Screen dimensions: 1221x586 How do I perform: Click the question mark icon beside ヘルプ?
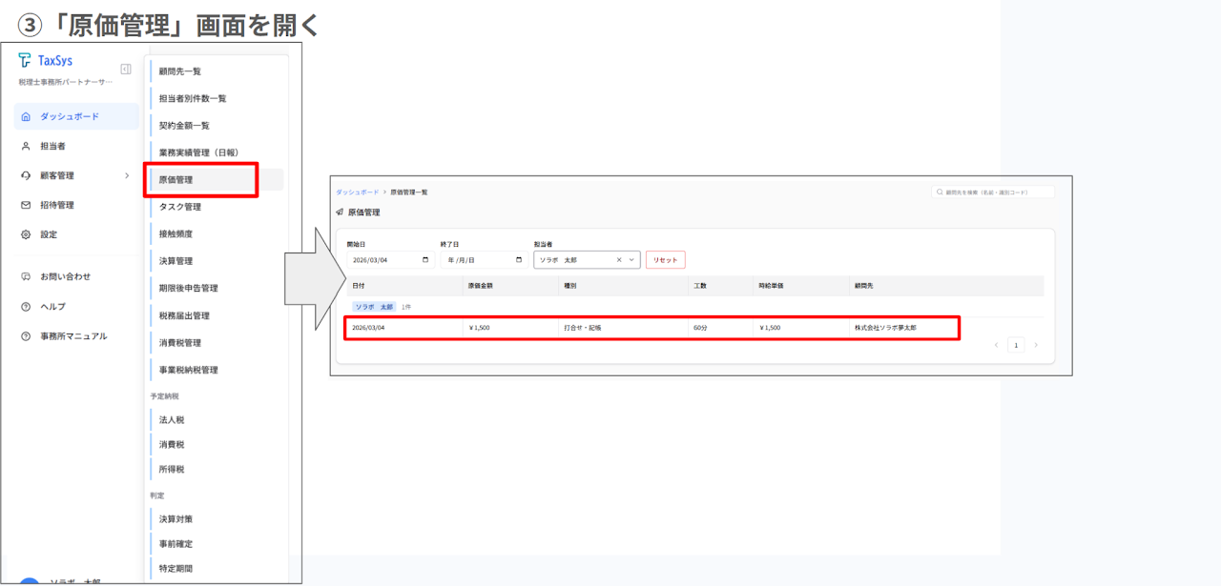tap(26, 306)
